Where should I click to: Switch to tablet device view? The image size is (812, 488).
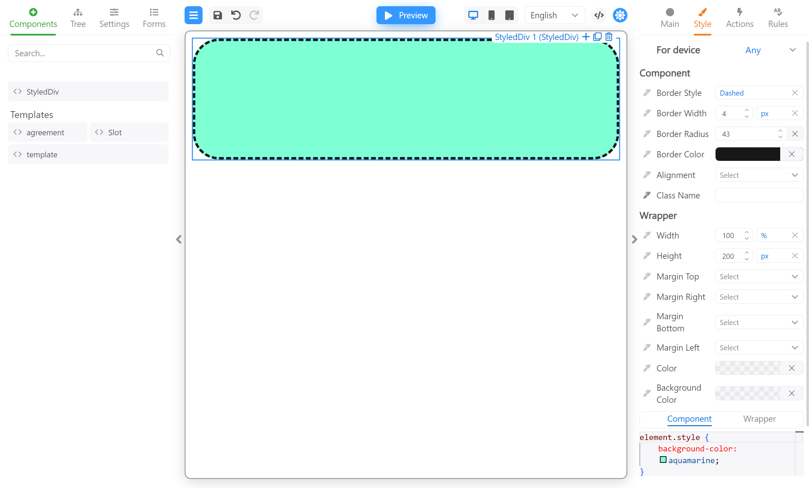pos(509,15)
